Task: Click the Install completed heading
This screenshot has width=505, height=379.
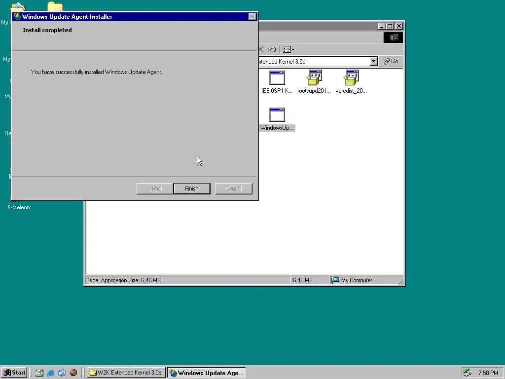Action: click(47, 30)
